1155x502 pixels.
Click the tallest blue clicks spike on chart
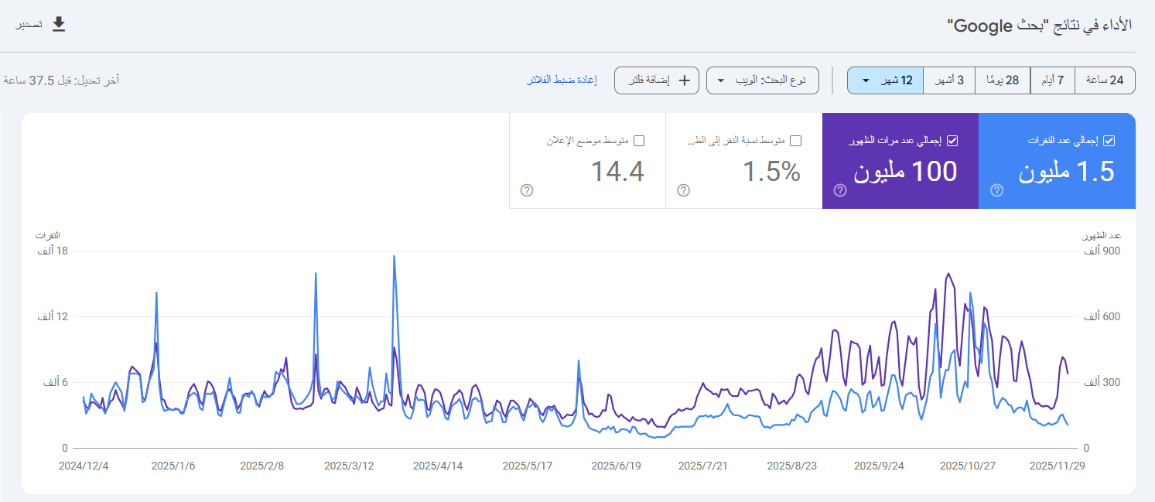point(395,257)
